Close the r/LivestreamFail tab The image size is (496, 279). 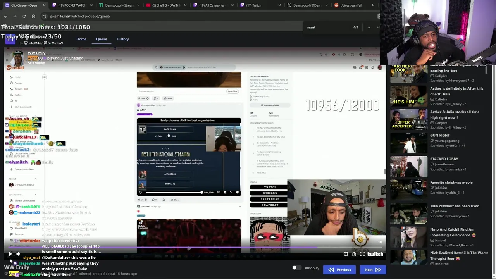[373, 5]
